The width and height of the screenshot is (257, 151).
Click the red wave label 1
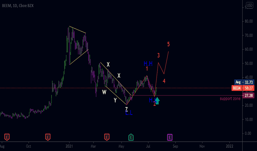click(x=147, y=69)
